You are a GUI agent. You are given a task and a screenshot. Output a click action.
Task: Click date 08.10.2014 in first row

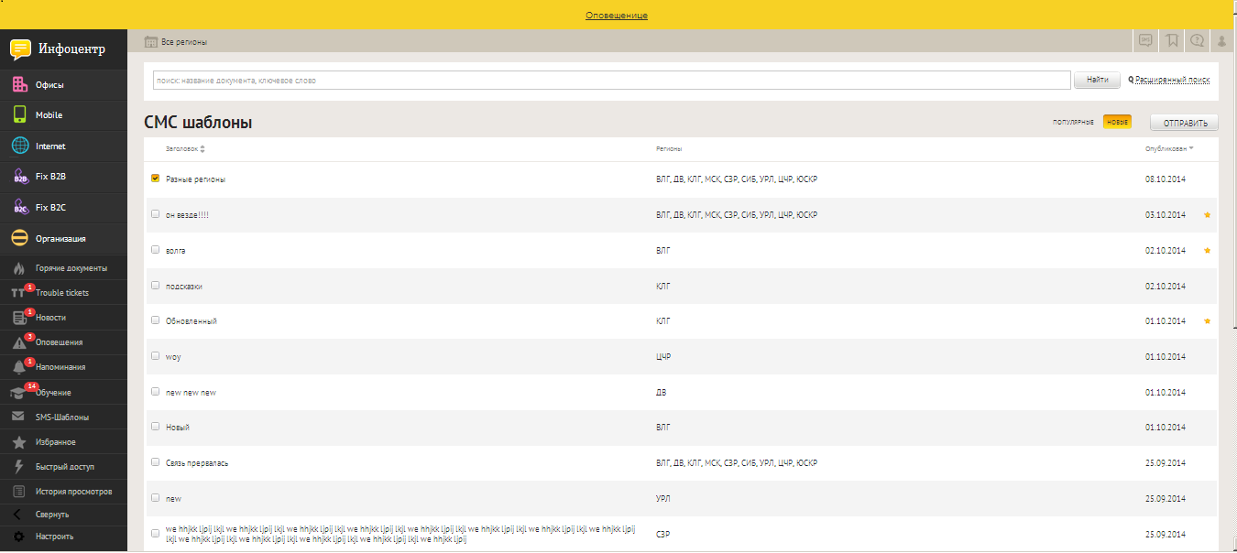click(1166, 179)
